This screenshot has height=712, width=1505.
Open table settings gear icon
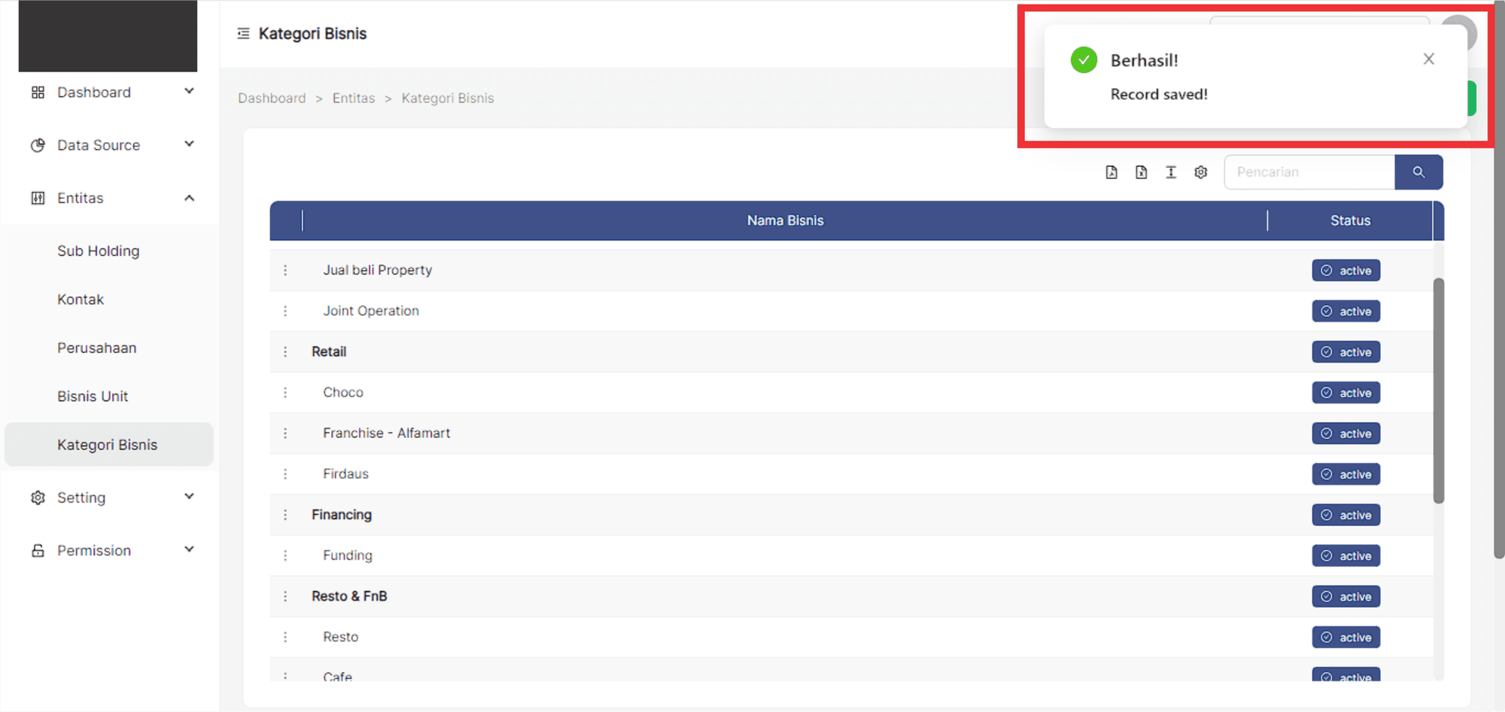tap(1201, 172)
